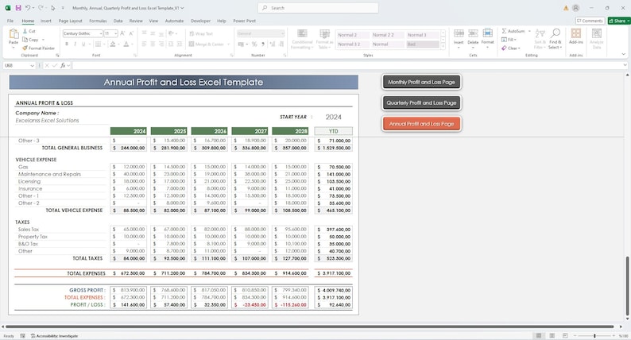Click the Decrease Indent icon
The height and width of the screenshot is (340, 631).
coord(171,44)
